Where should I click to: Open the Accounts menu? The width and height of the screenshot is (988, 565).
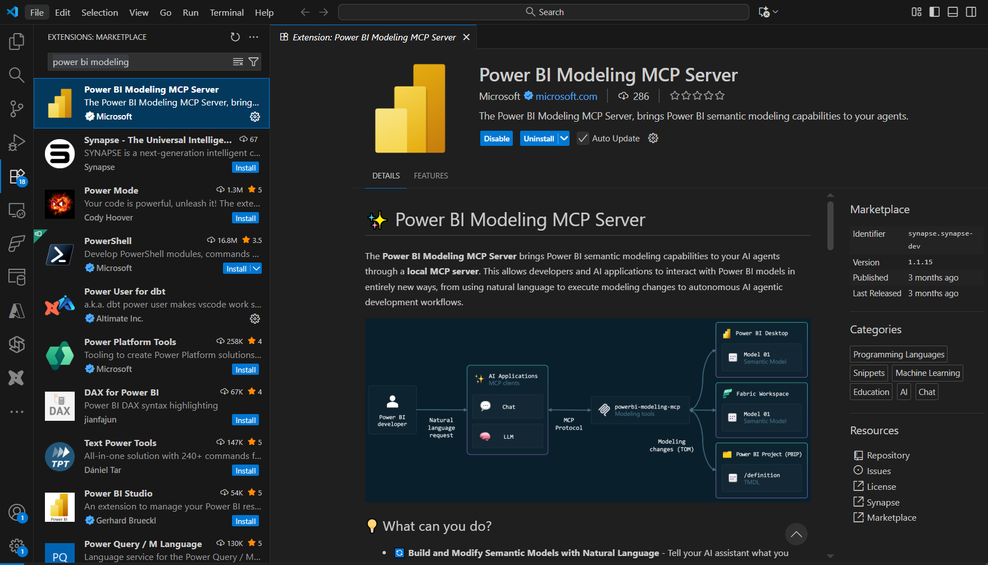pos(17,512)
